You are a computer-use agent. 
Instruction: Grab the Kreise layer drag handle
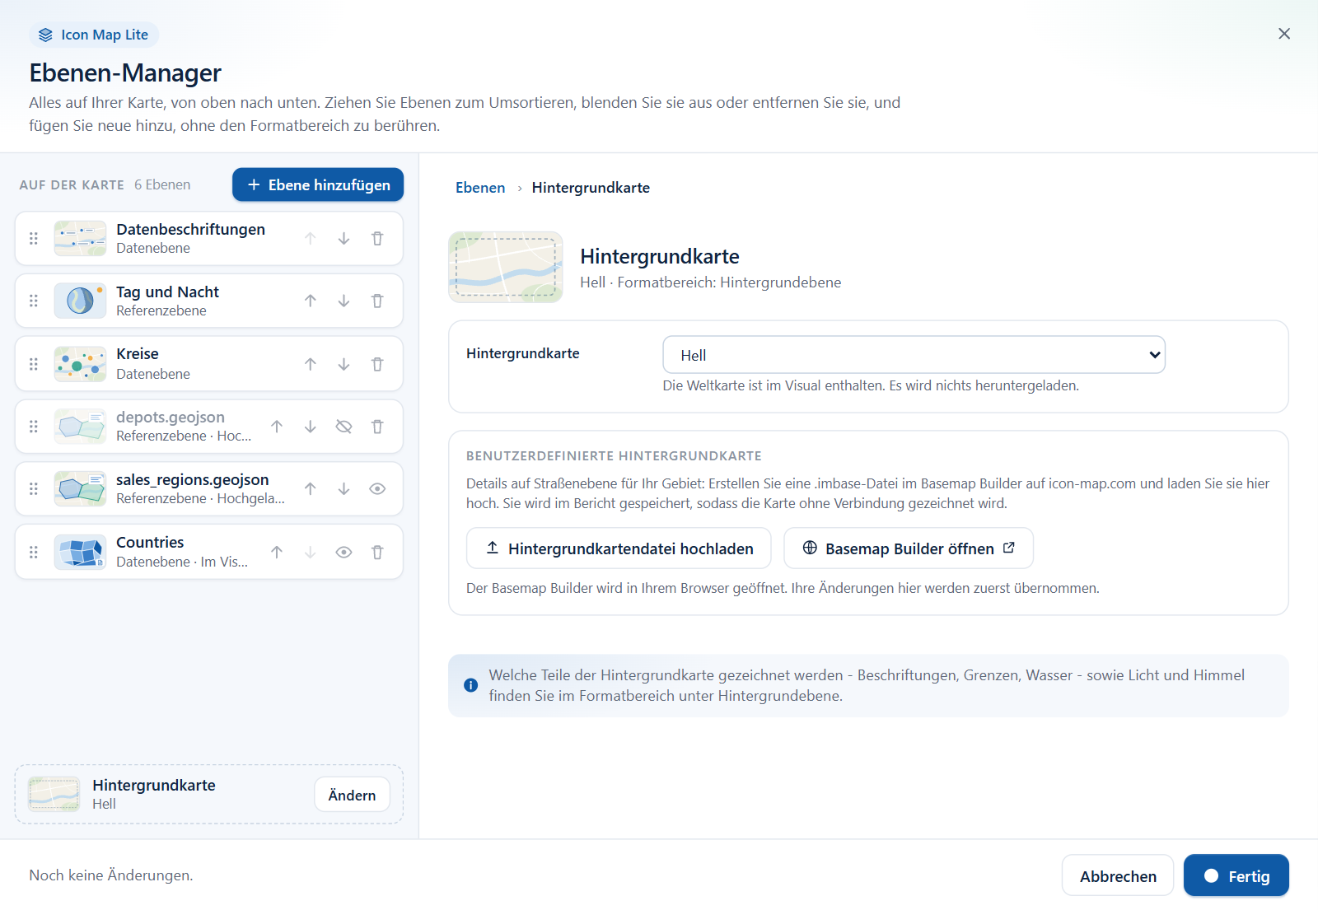tap(34, 364)
